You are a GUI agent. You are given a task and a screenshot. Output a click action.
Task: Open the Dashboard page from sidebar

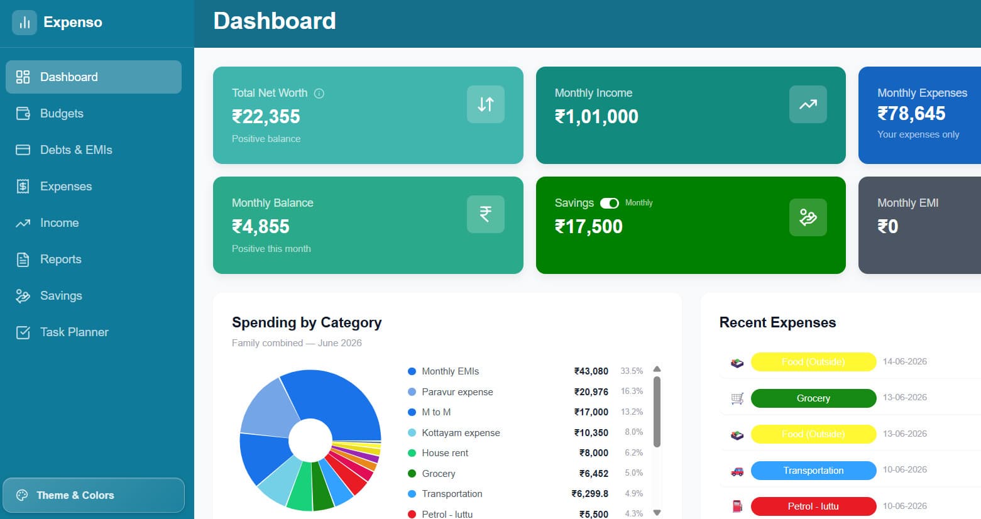94,77
